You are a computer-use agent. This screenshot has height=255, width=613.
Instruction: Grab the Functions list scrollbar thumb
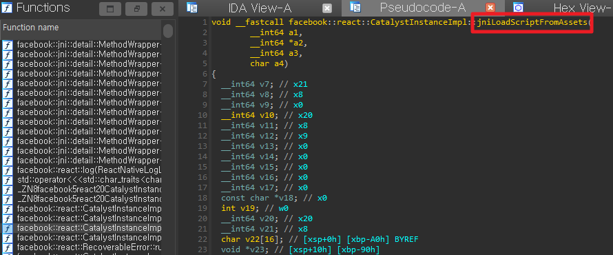coord(168,31)
